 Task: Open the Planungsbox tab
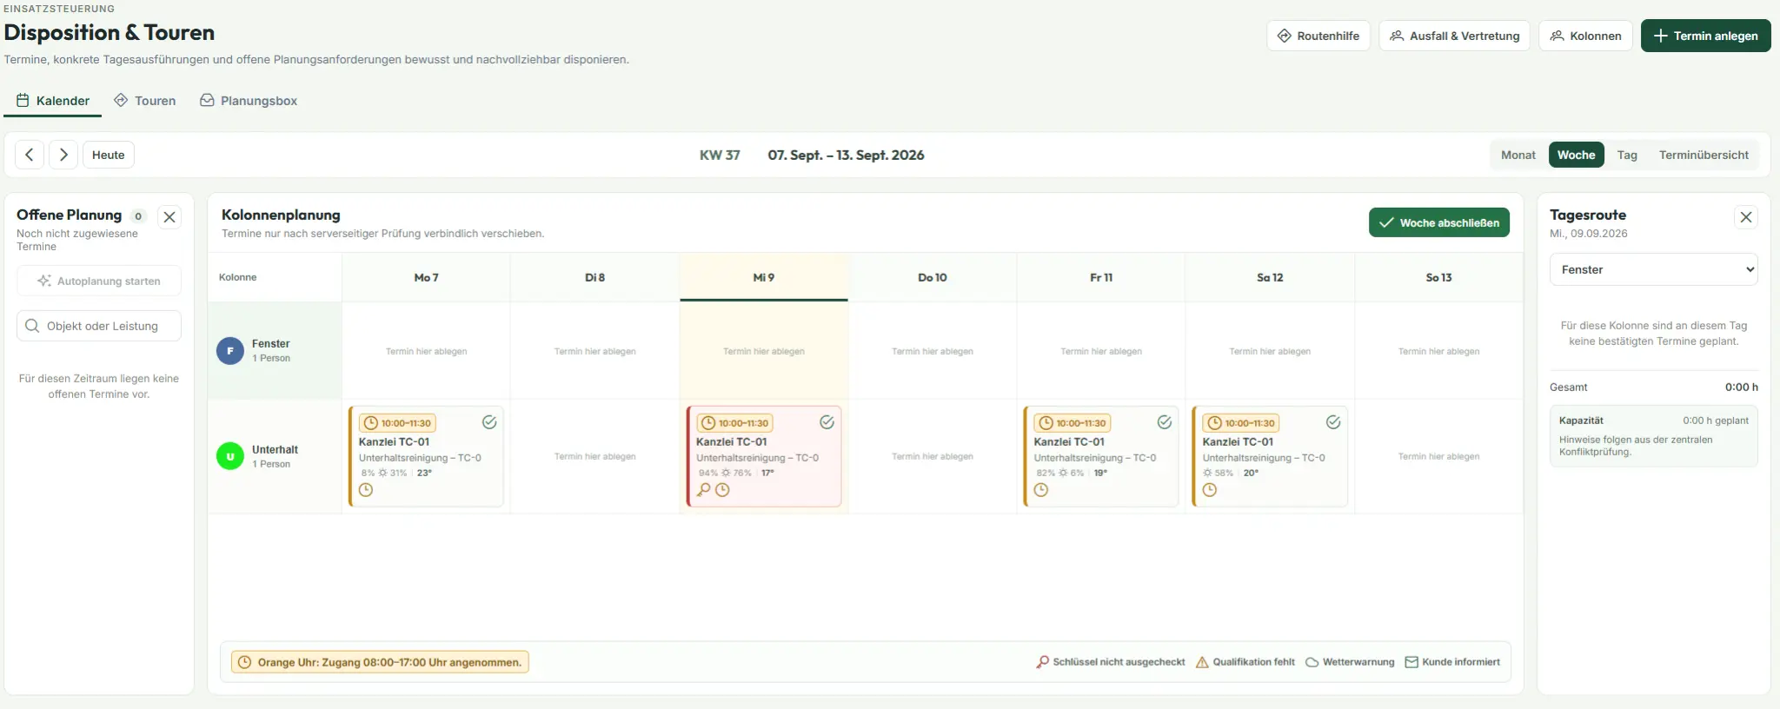[x=249, y=101]
